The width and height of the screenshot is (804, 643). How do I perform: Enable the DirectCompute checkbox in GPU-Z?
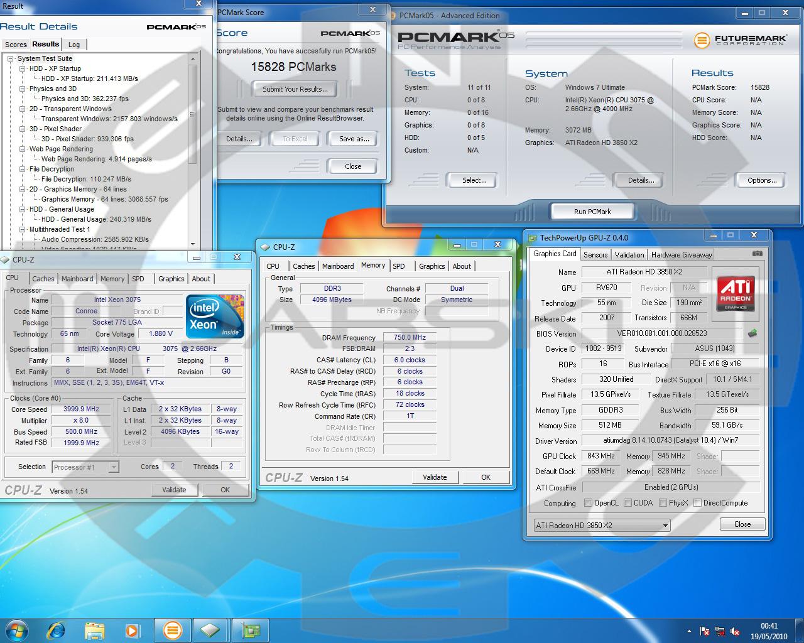pos(697,502)
